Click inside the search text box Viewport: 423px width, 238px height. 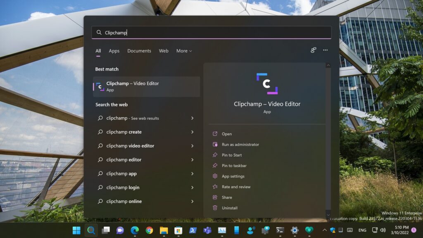coord(215,33)
